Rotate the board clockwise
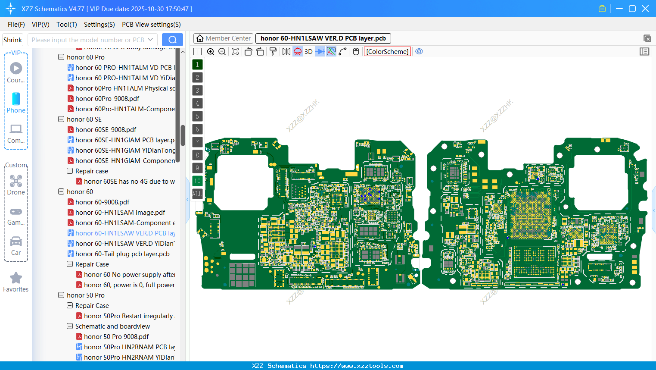 260,52
